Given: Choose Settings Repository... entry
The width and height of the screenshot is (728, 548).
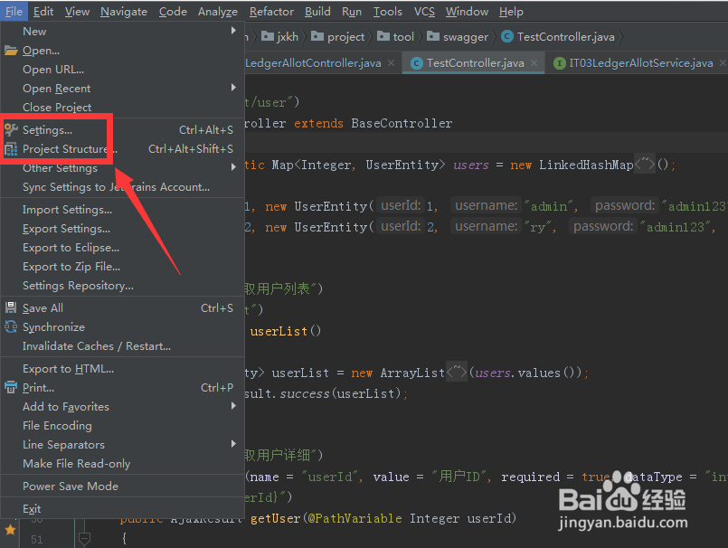Looking at the screenshot, I should tap(123, 285).
